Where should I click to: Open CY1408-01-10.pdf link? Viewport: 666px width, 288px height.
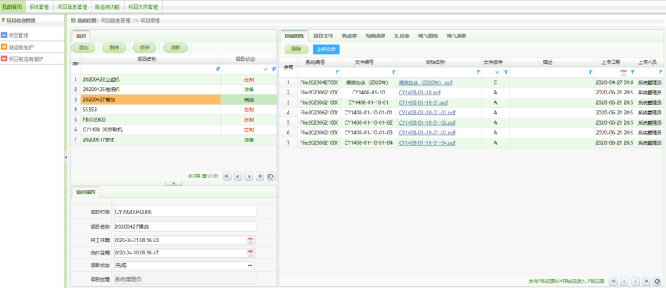(x=420, y=93)
